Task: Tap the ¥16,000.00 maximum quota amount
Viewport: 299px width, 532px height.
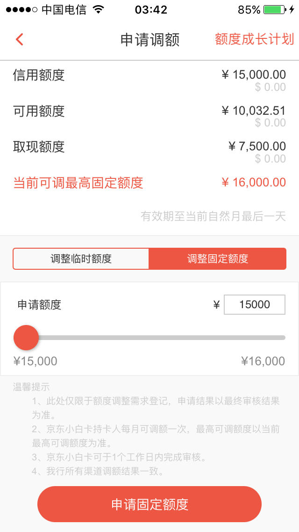Action: coord(254,182)
